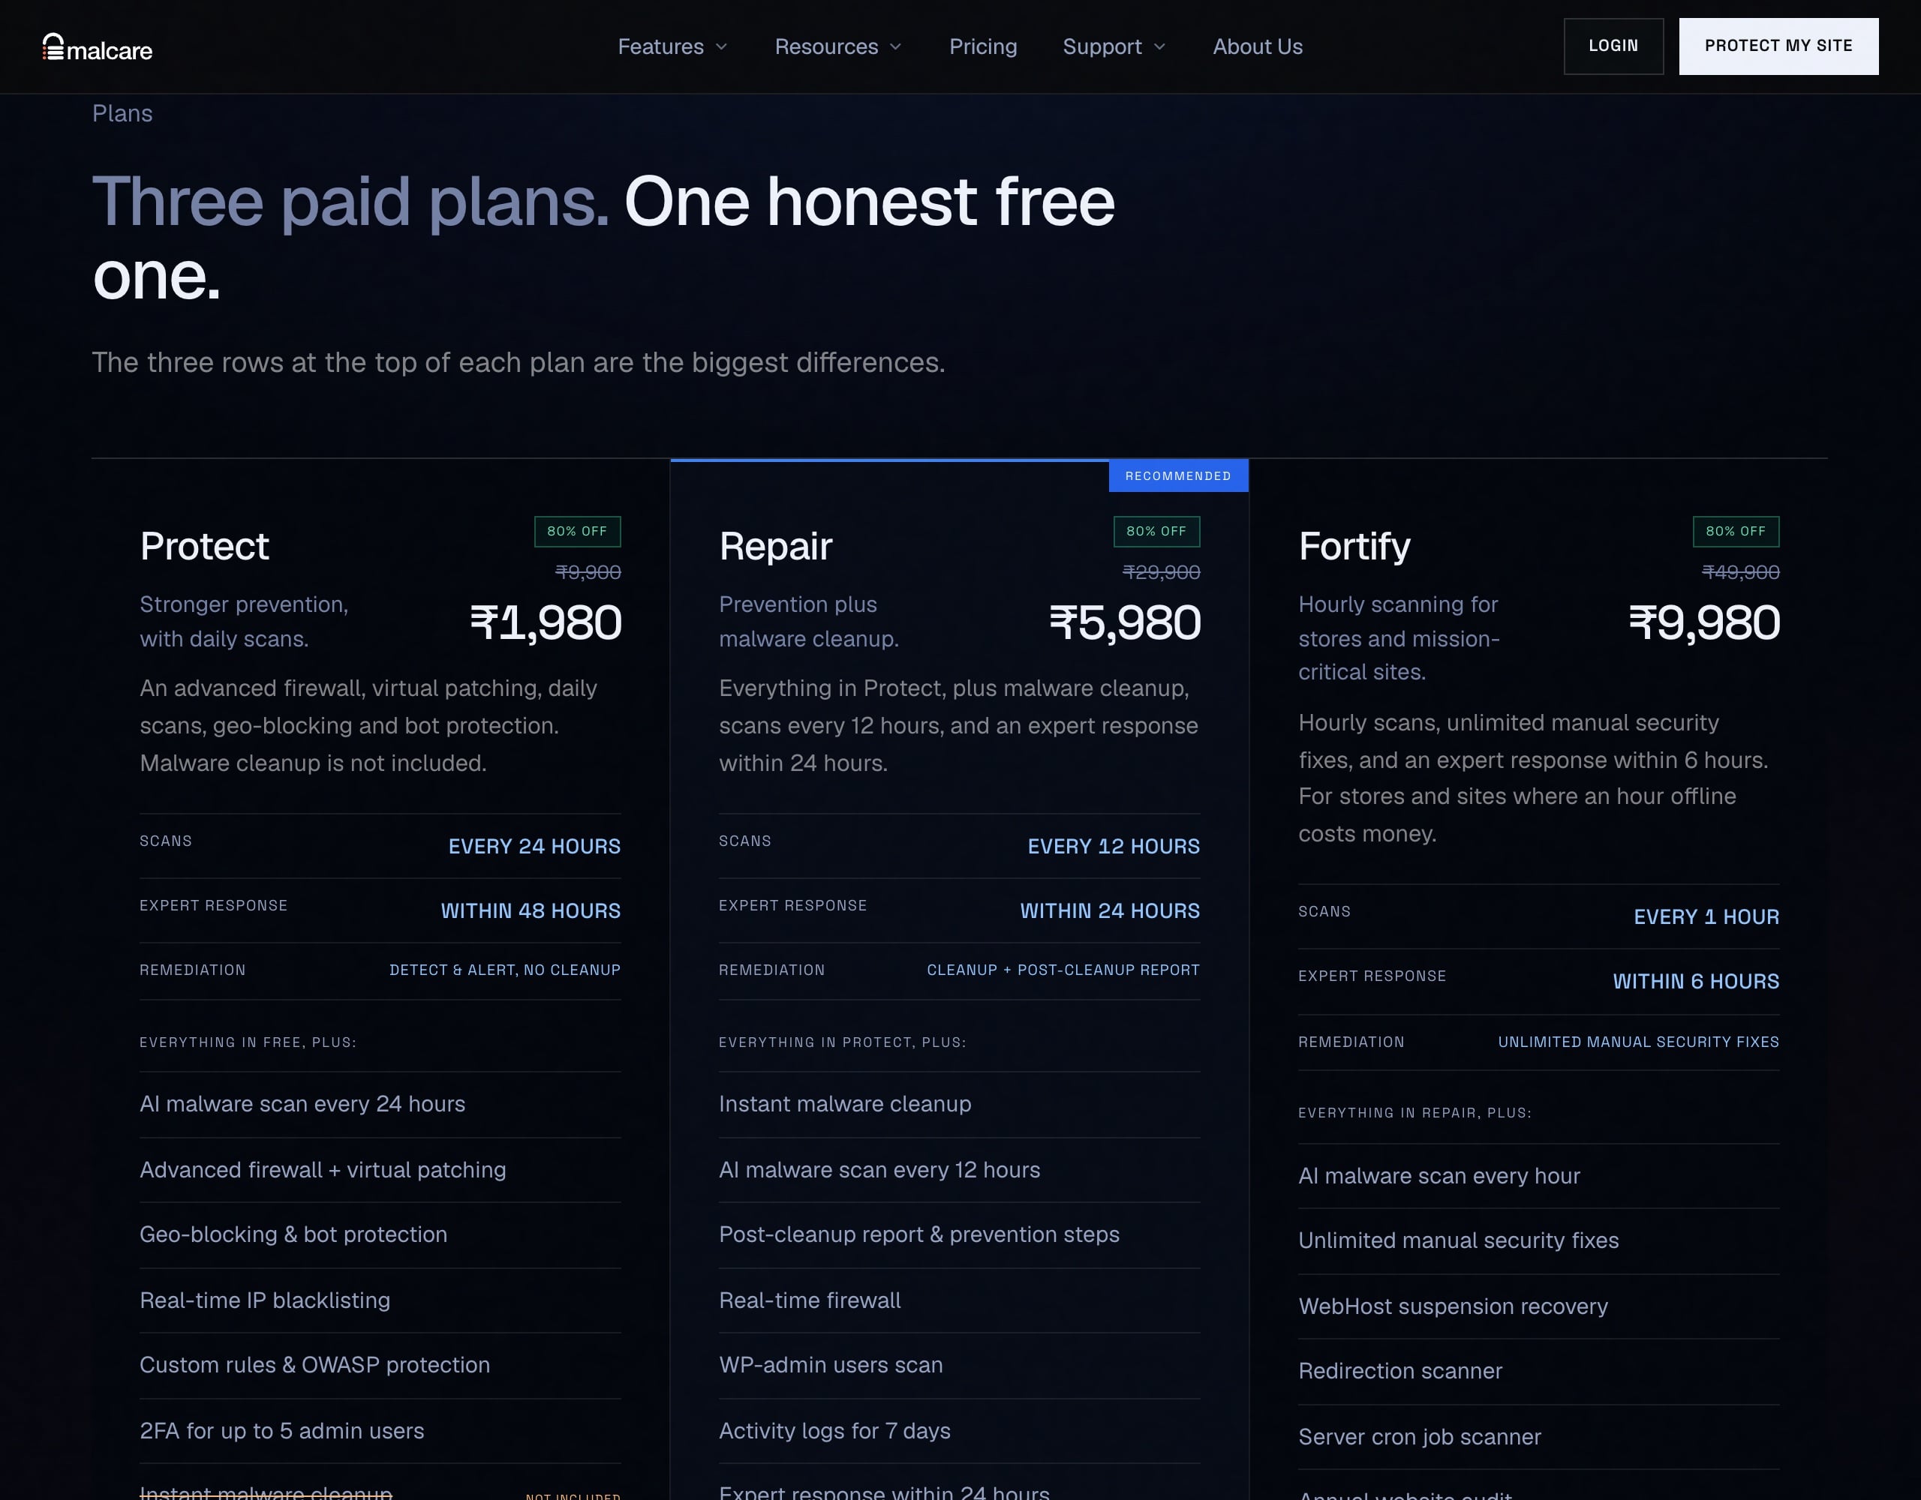Click the Plans section label
Screen dimensions: 1921x1500
(x=122, y=113)
